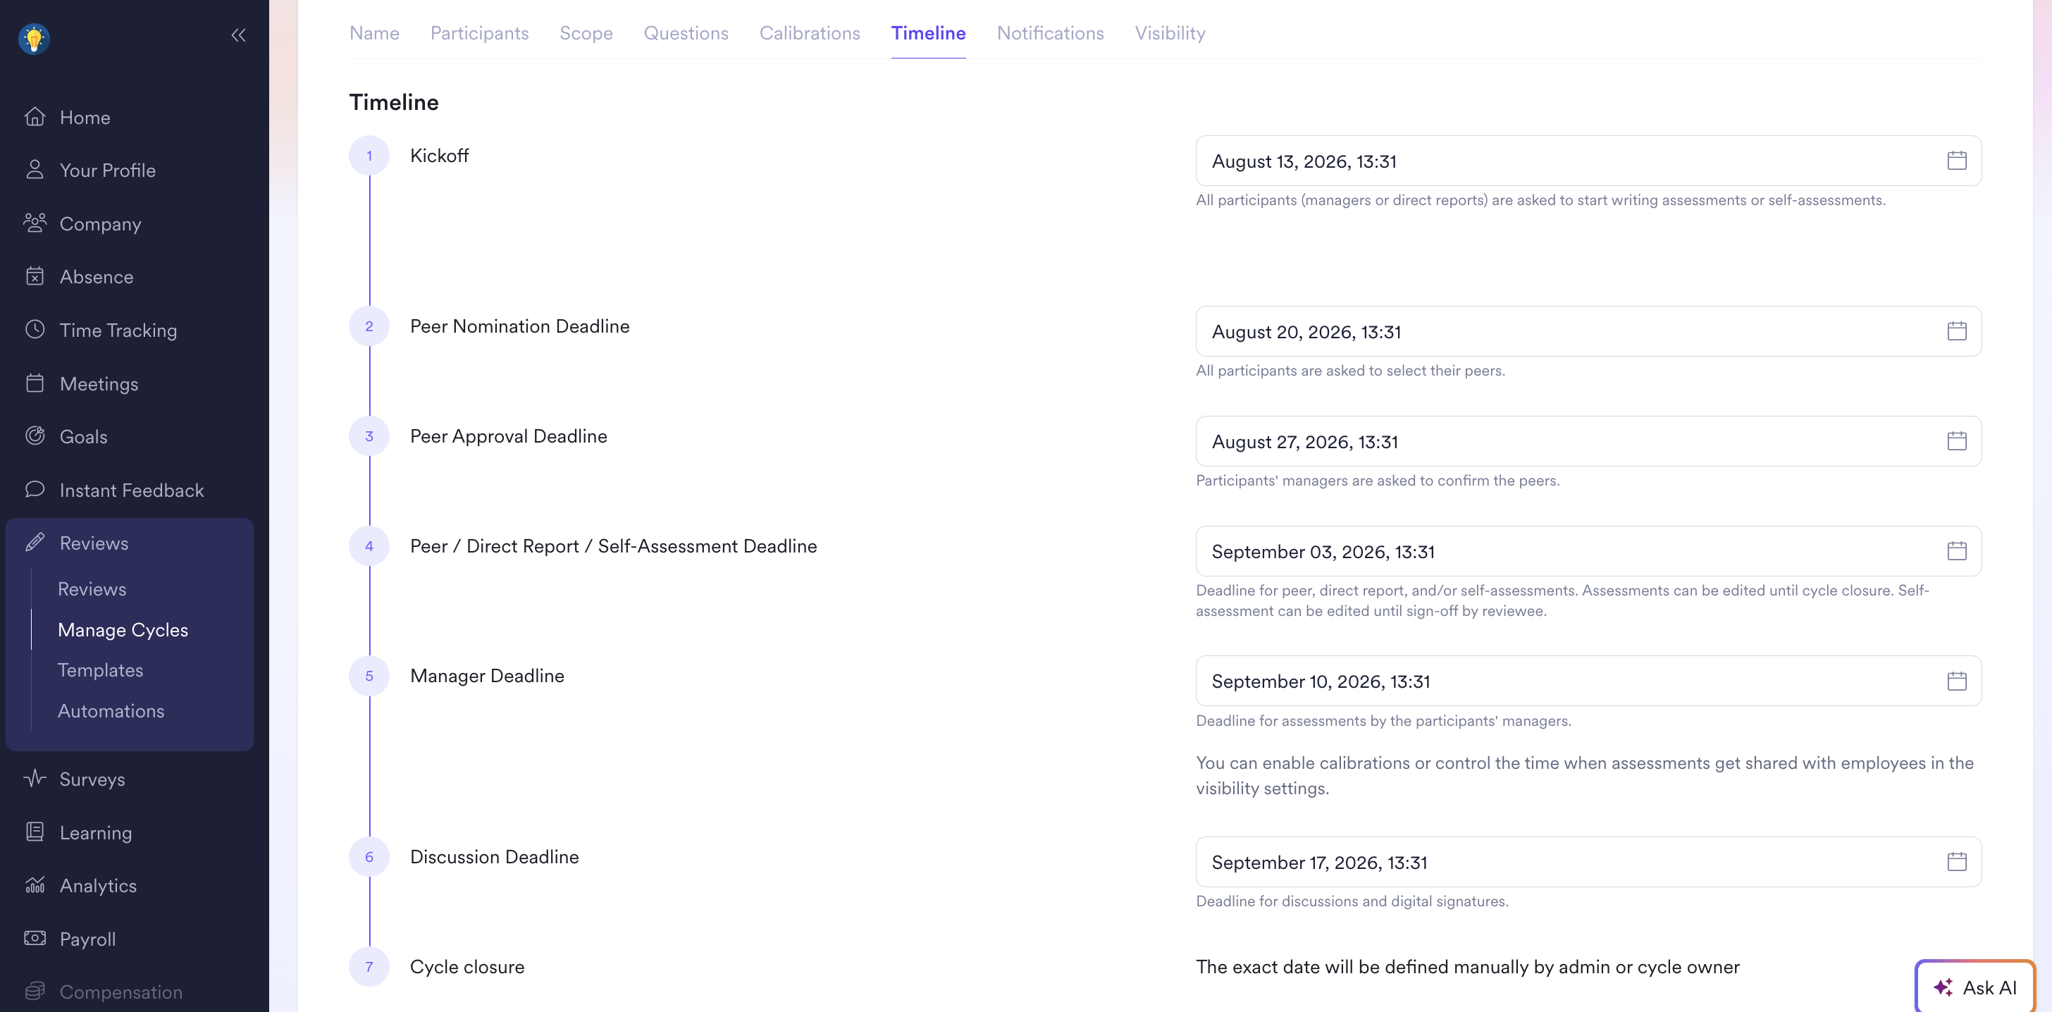Screen dimensions: 2052x1012
Task: Open Automations submenu item
Action: click(x=111, y=711)
